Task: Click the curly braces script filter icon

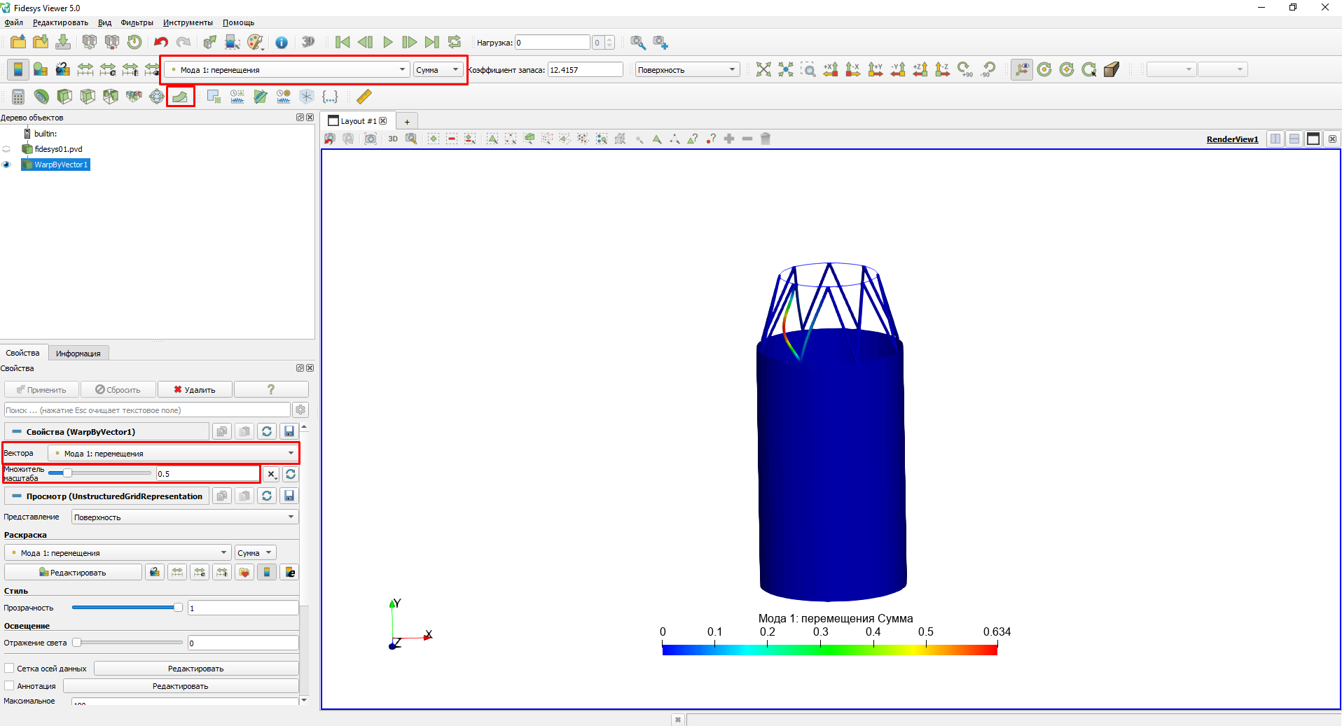Action: (330, 97)
